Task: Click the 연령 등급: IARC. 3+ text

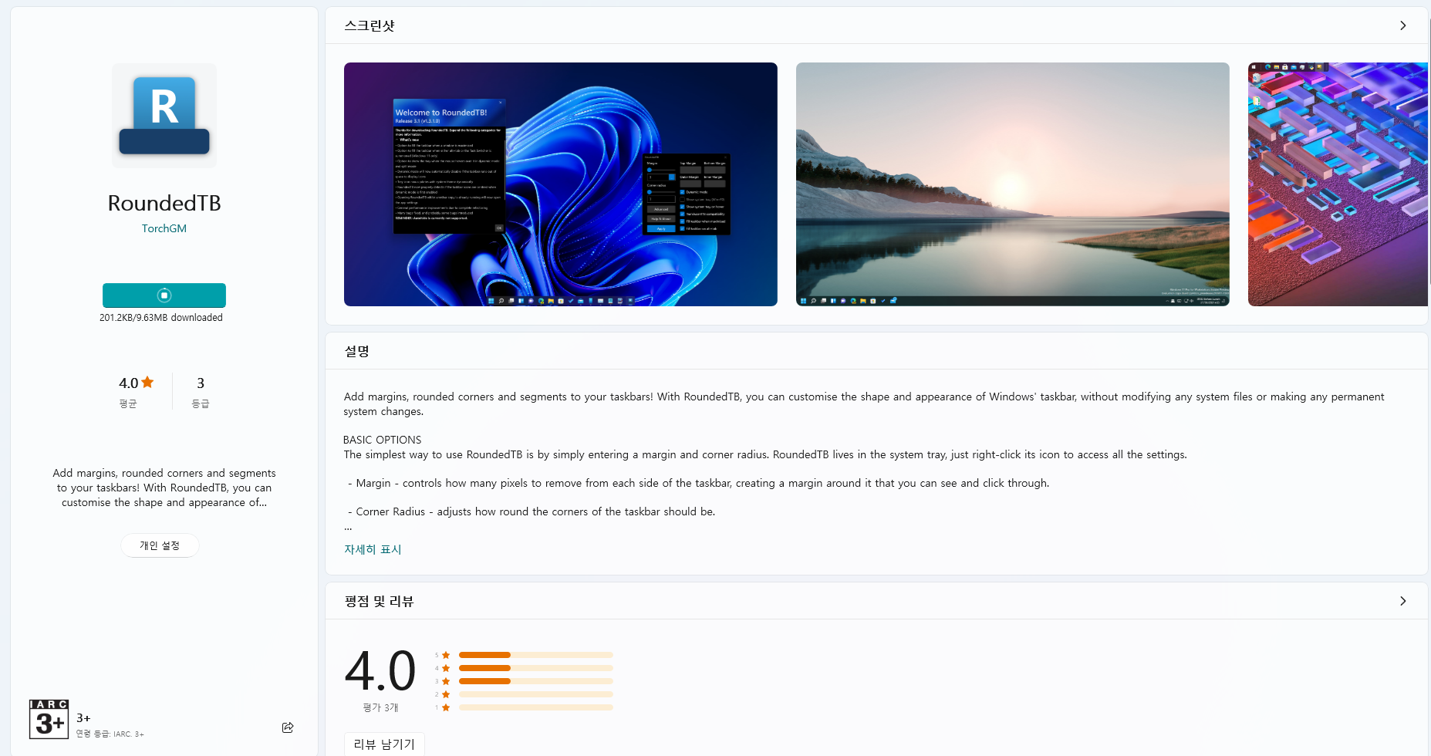Action: [x=110, y=734]
